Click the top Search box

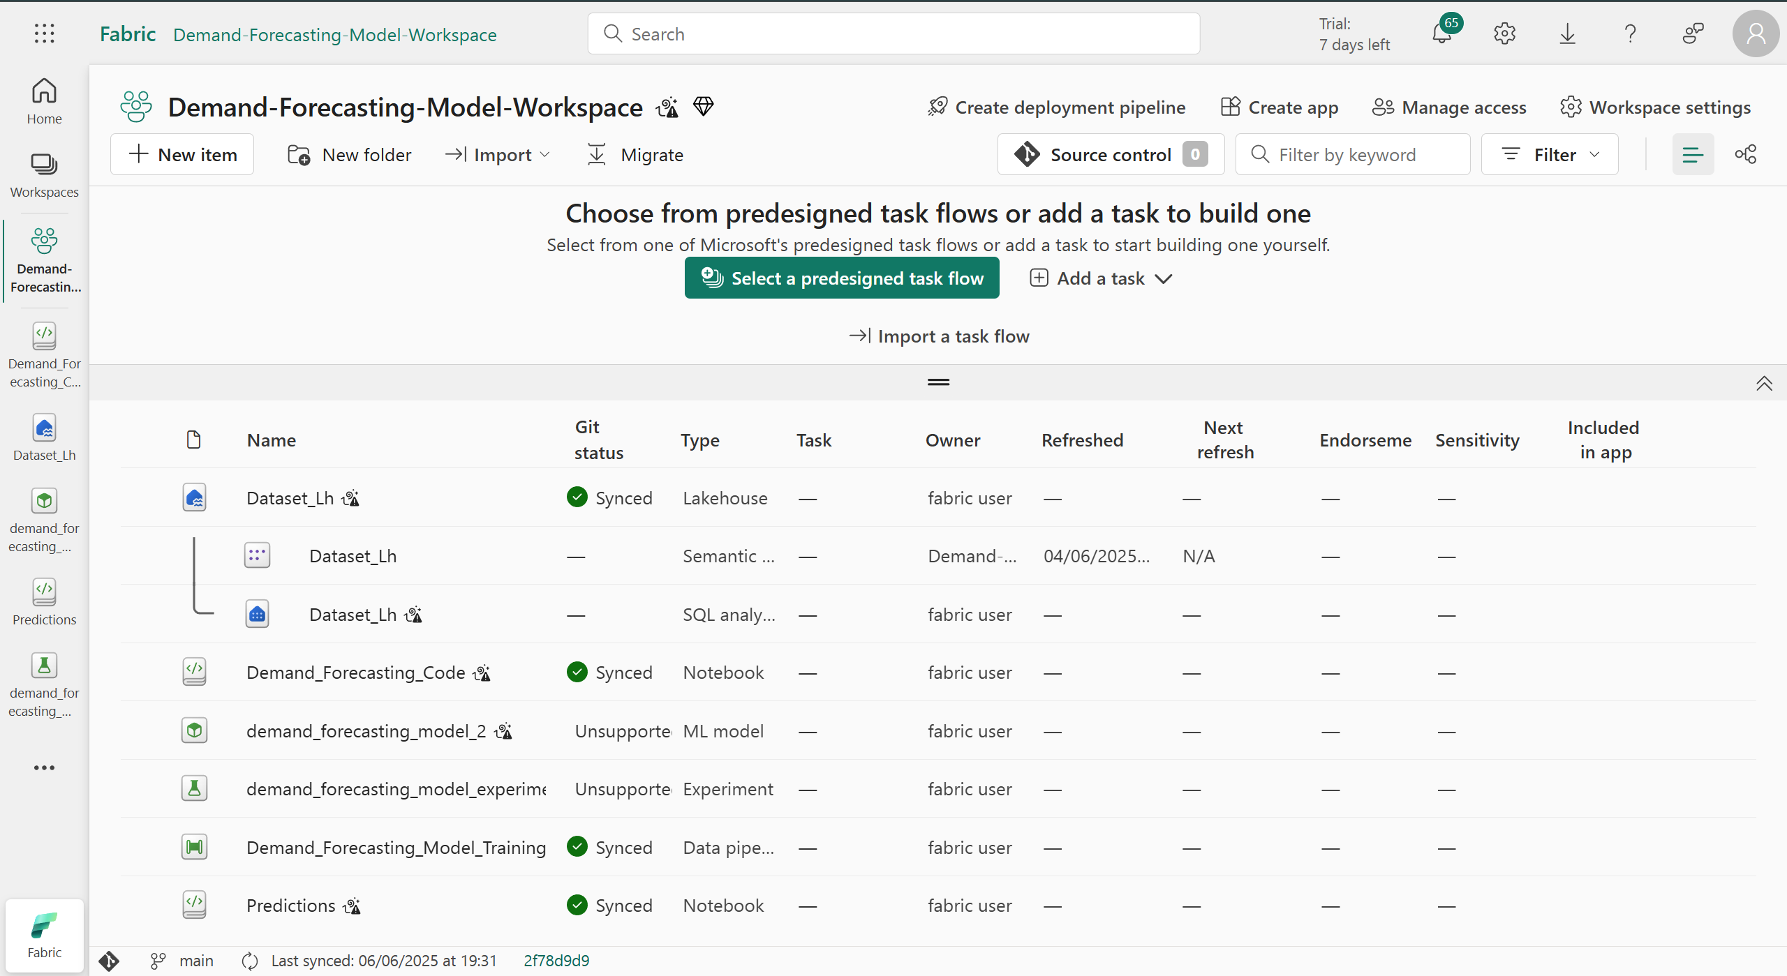pyautogui.click(x=893, y=33)
